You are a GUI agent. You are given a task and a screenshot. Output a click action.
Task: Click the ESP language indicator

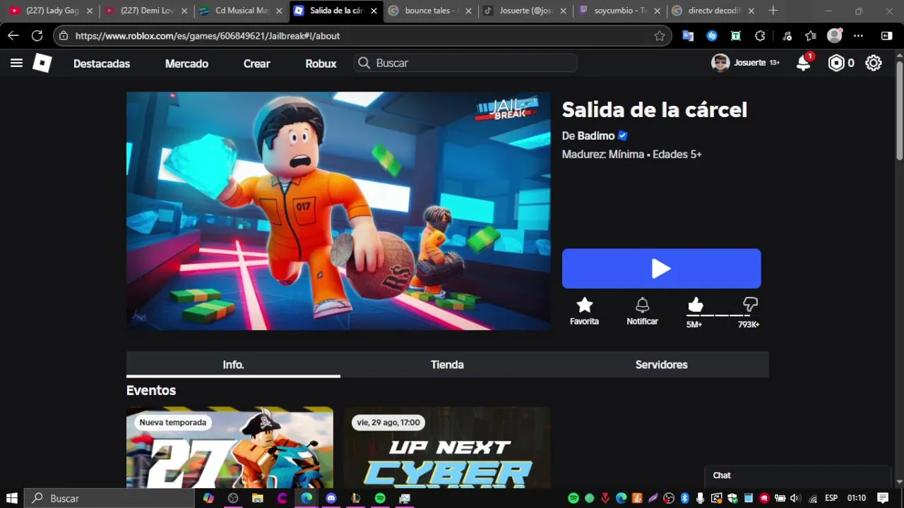[x=831, y=498]
